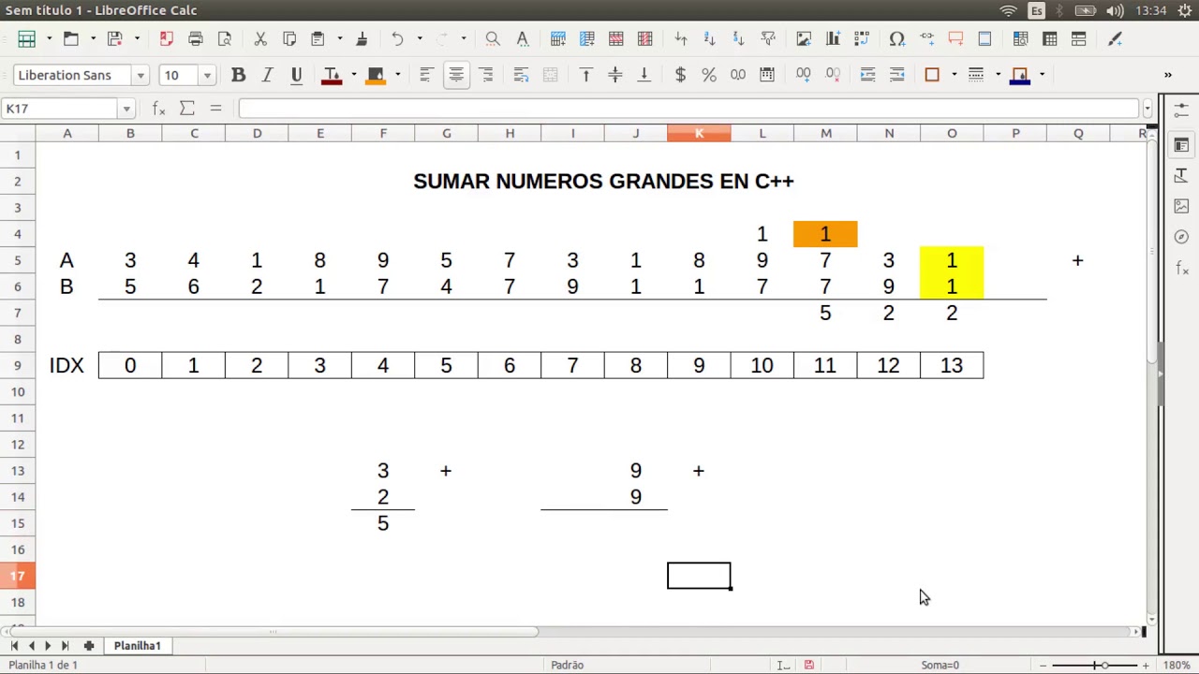Click the Sum sigma icon

(187, 109)
